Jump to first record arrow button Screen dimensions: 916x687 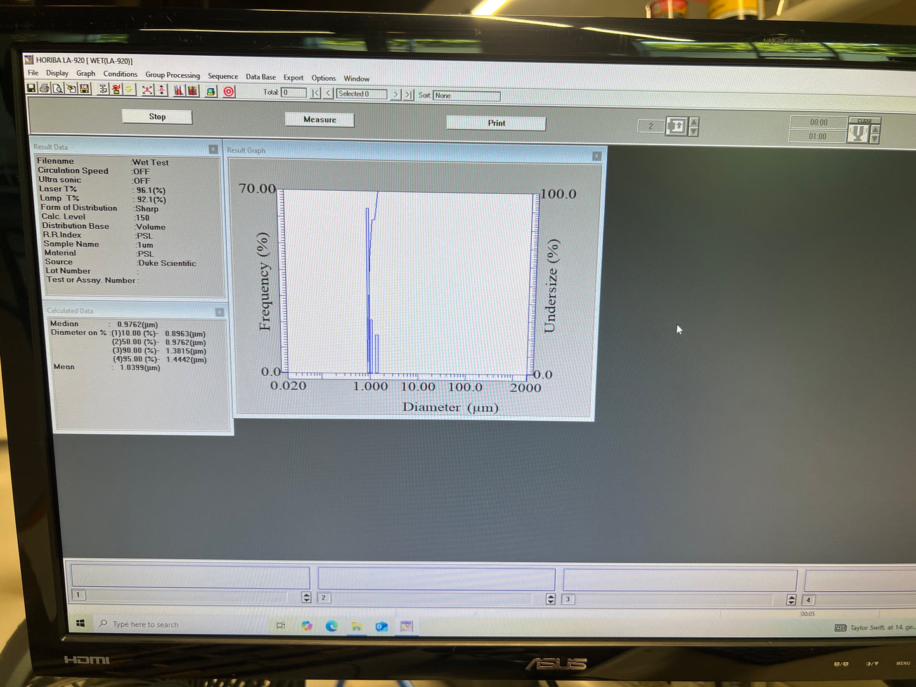315,93
